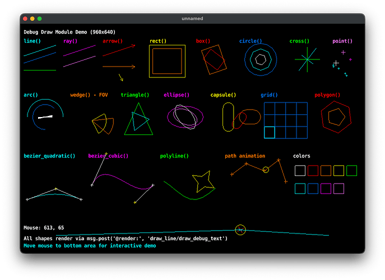Click the 'unnamed' window title
385x280 pixels.
(192, 18)
